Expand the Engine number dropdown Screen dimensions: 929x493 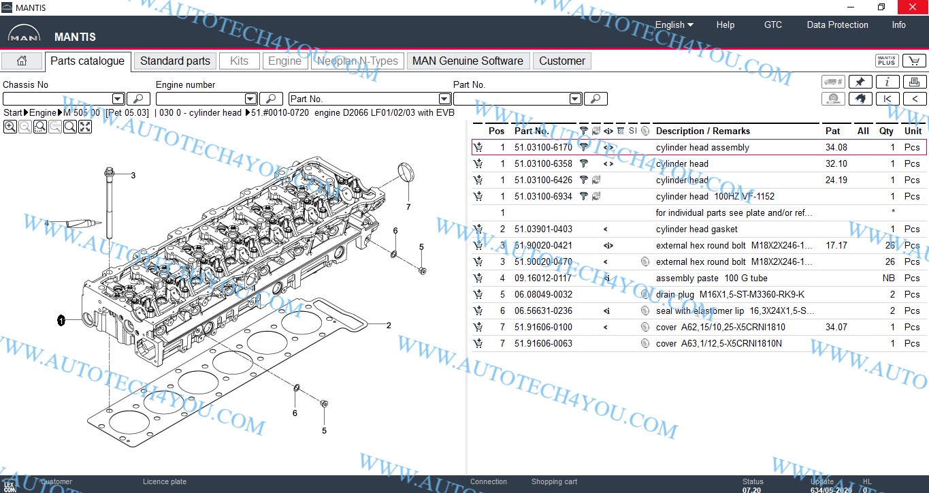coord(250,99)
